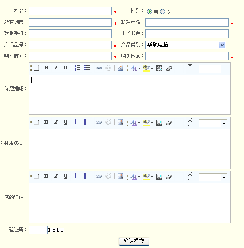Focus the 购买时间 input field

(70, 56)
